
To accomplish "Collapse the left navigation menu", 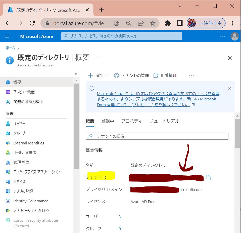I will coord(76,74).
